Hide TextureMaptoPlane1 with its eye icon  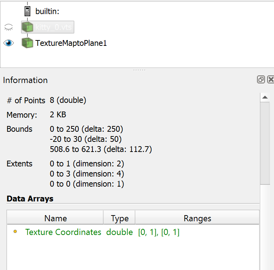(x=8, y=43)
